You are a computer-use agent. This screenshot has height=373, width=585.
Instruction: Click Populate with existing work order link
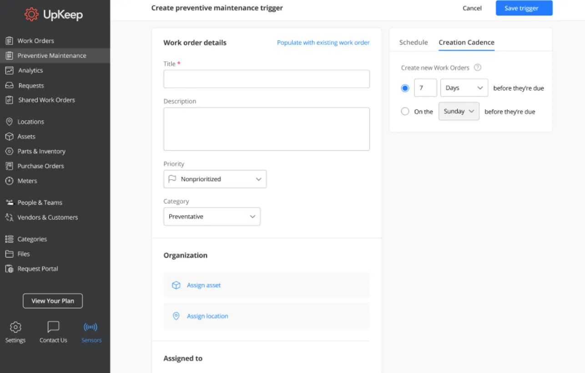tap(323, 43)
